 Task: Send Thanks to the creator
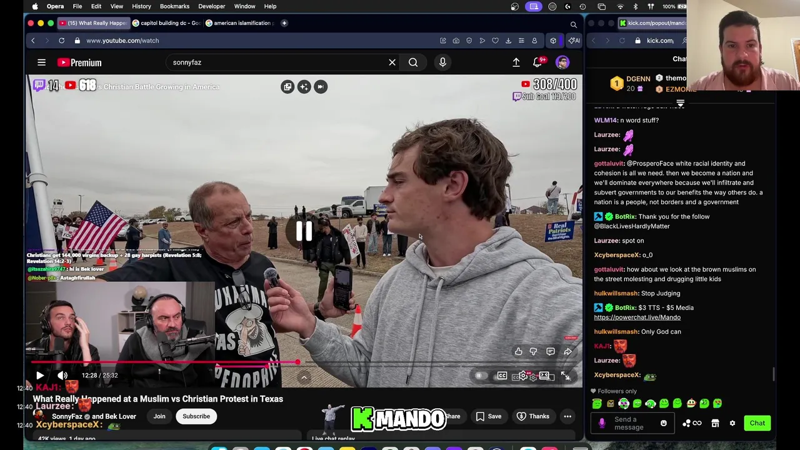532,416
